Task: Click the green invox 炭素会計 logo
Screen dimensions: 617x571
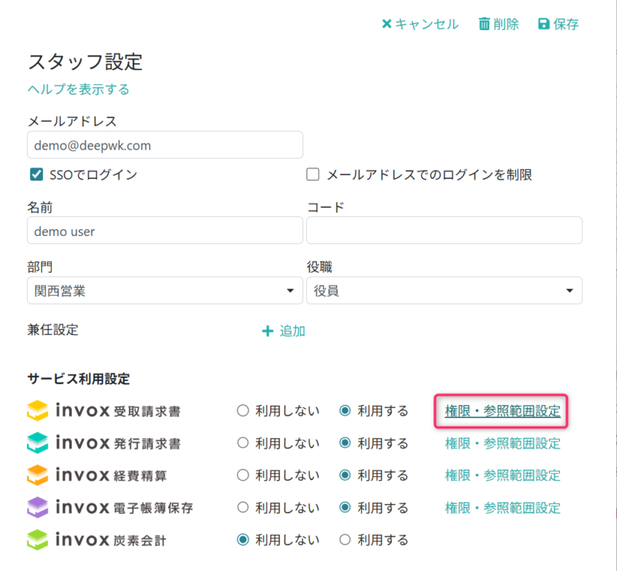Action: click(37, 539)
